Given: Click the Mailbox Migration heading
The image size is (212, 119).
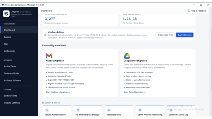Looking at the screenshot, I should [x=55, y=61].
